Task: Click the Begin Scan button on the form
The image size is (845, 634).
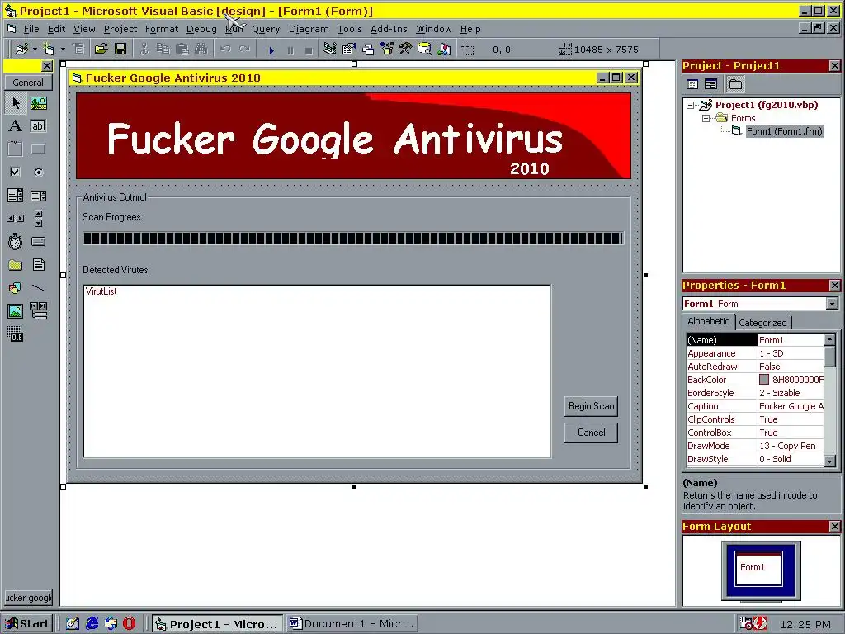Action: pos(591,406)
